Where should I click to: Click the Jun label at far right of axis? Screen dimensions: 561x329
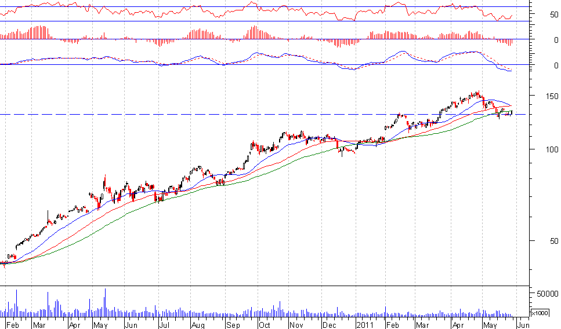coord(523,325)
